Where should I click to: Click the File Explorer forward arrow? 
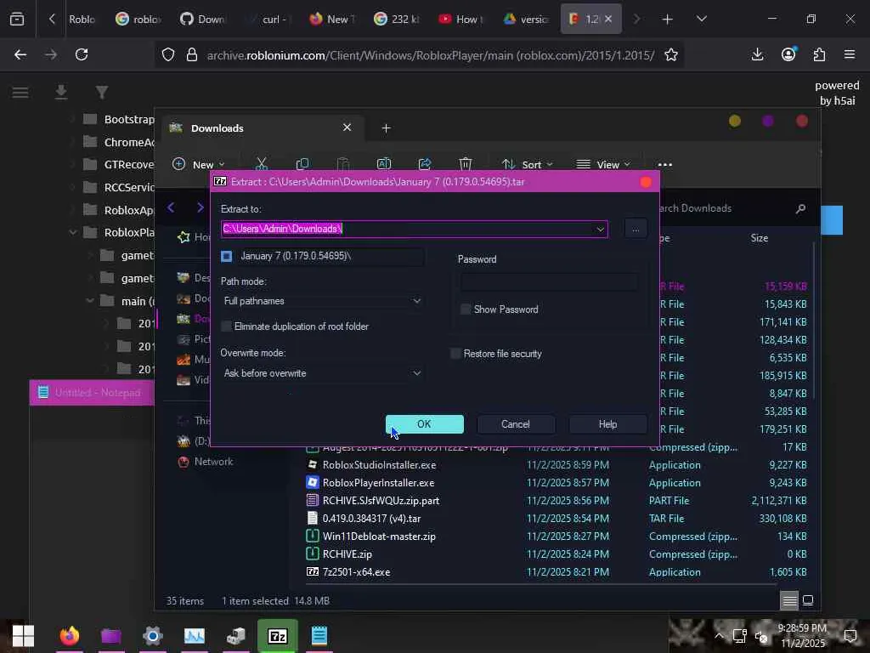[x=201, y=207]
